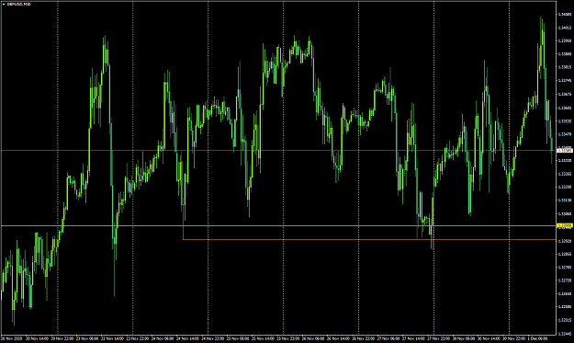Click the yellow price tag on price axis
574x343 pixels.
coord(565,225)
